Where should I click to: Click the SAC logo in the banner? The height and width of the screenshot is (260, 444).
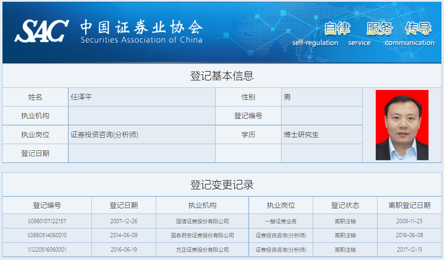pos(42,31)
